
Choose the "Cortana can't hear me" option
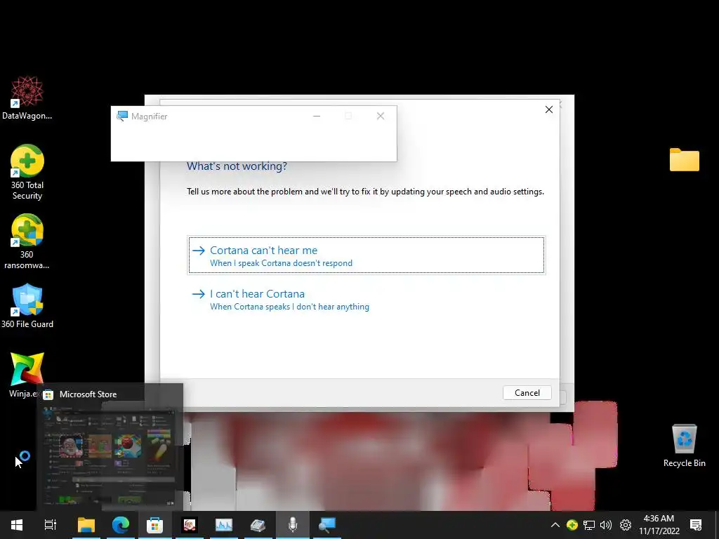tap(367, 255)
